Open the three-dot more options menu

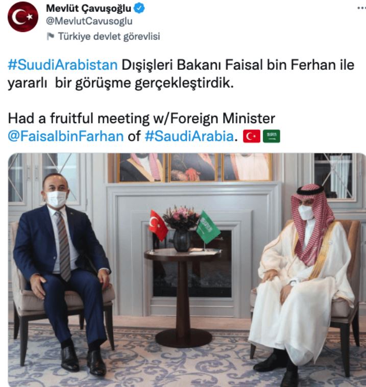pos(362,8)
